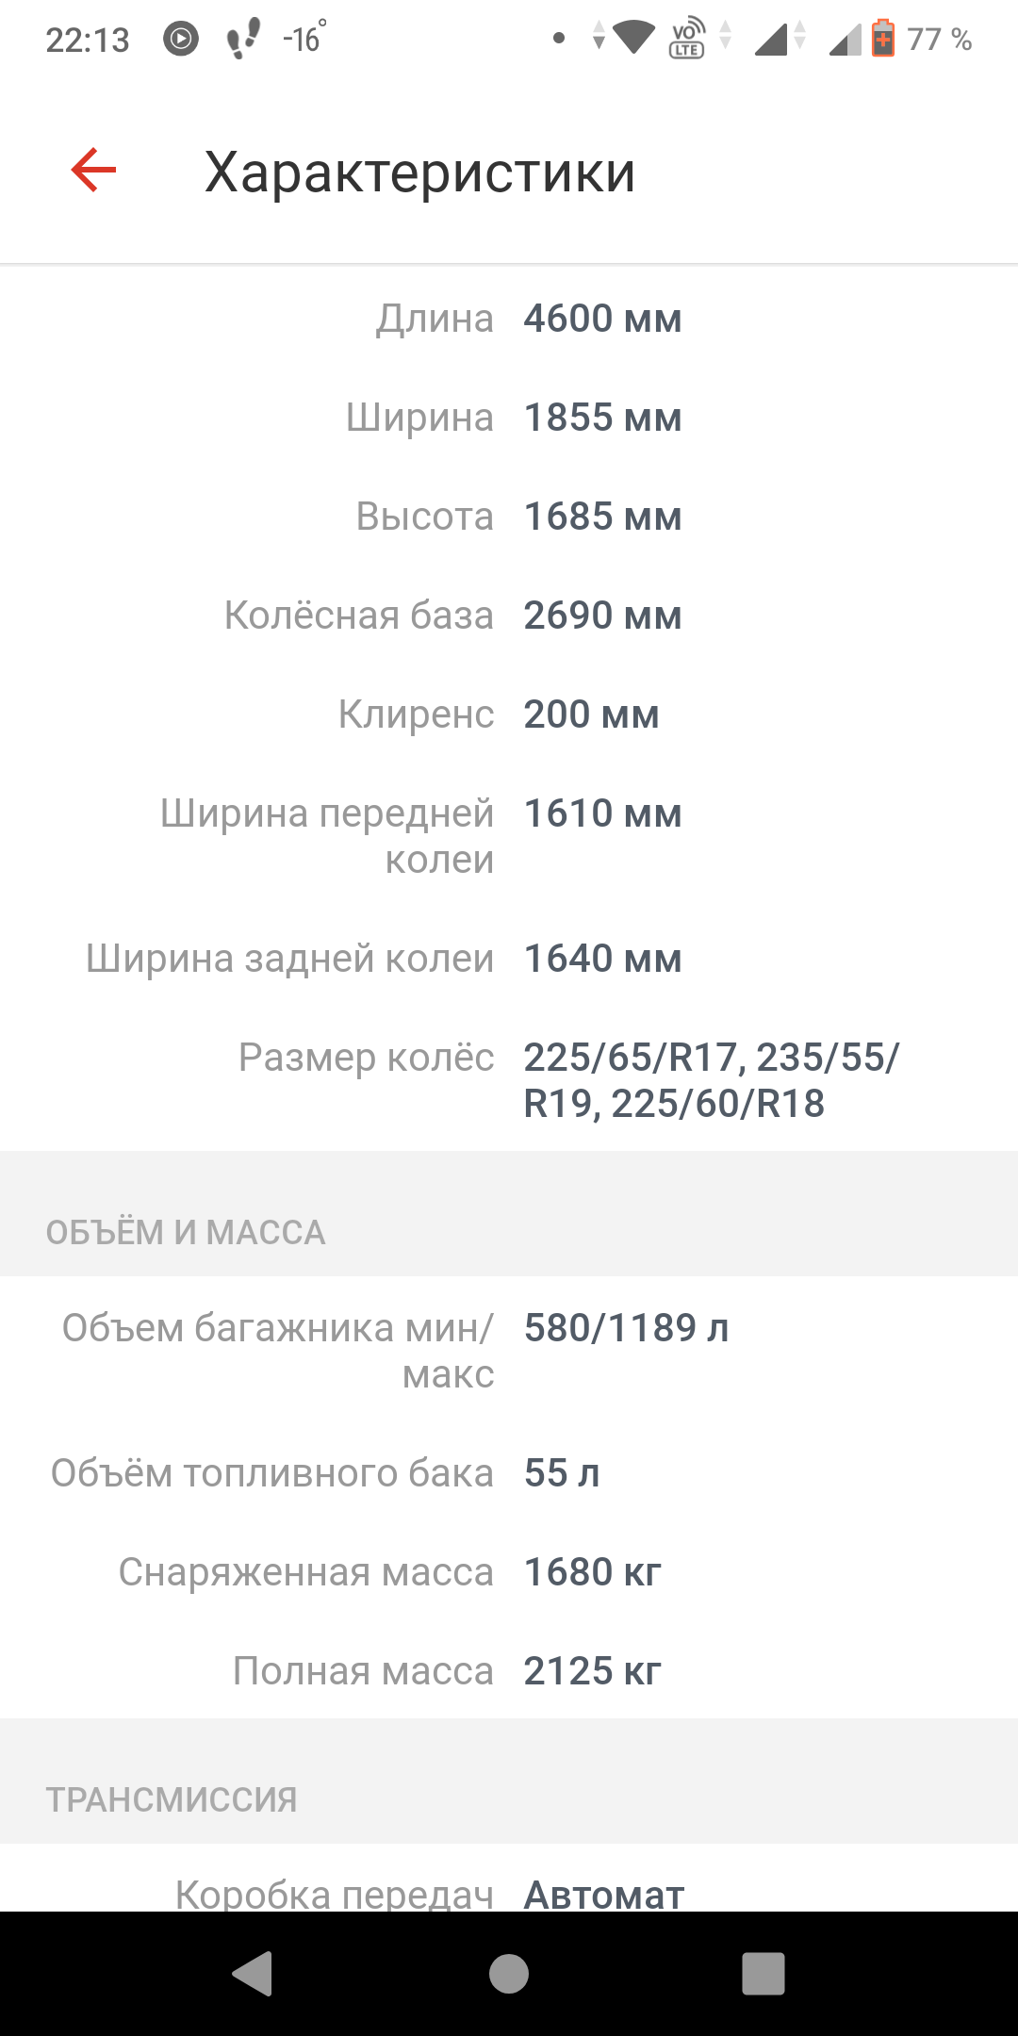1018x2036 pixels.
Task: Tap the Снаряженная масса 1680 кг value
Action: pyautogui.click(x=592, y=1572)
